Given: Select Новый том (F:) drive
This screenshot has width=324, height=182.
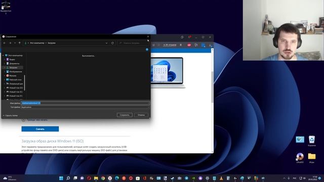Looking at the screenshot, I should pyautogui.click(x=16, y=96).
